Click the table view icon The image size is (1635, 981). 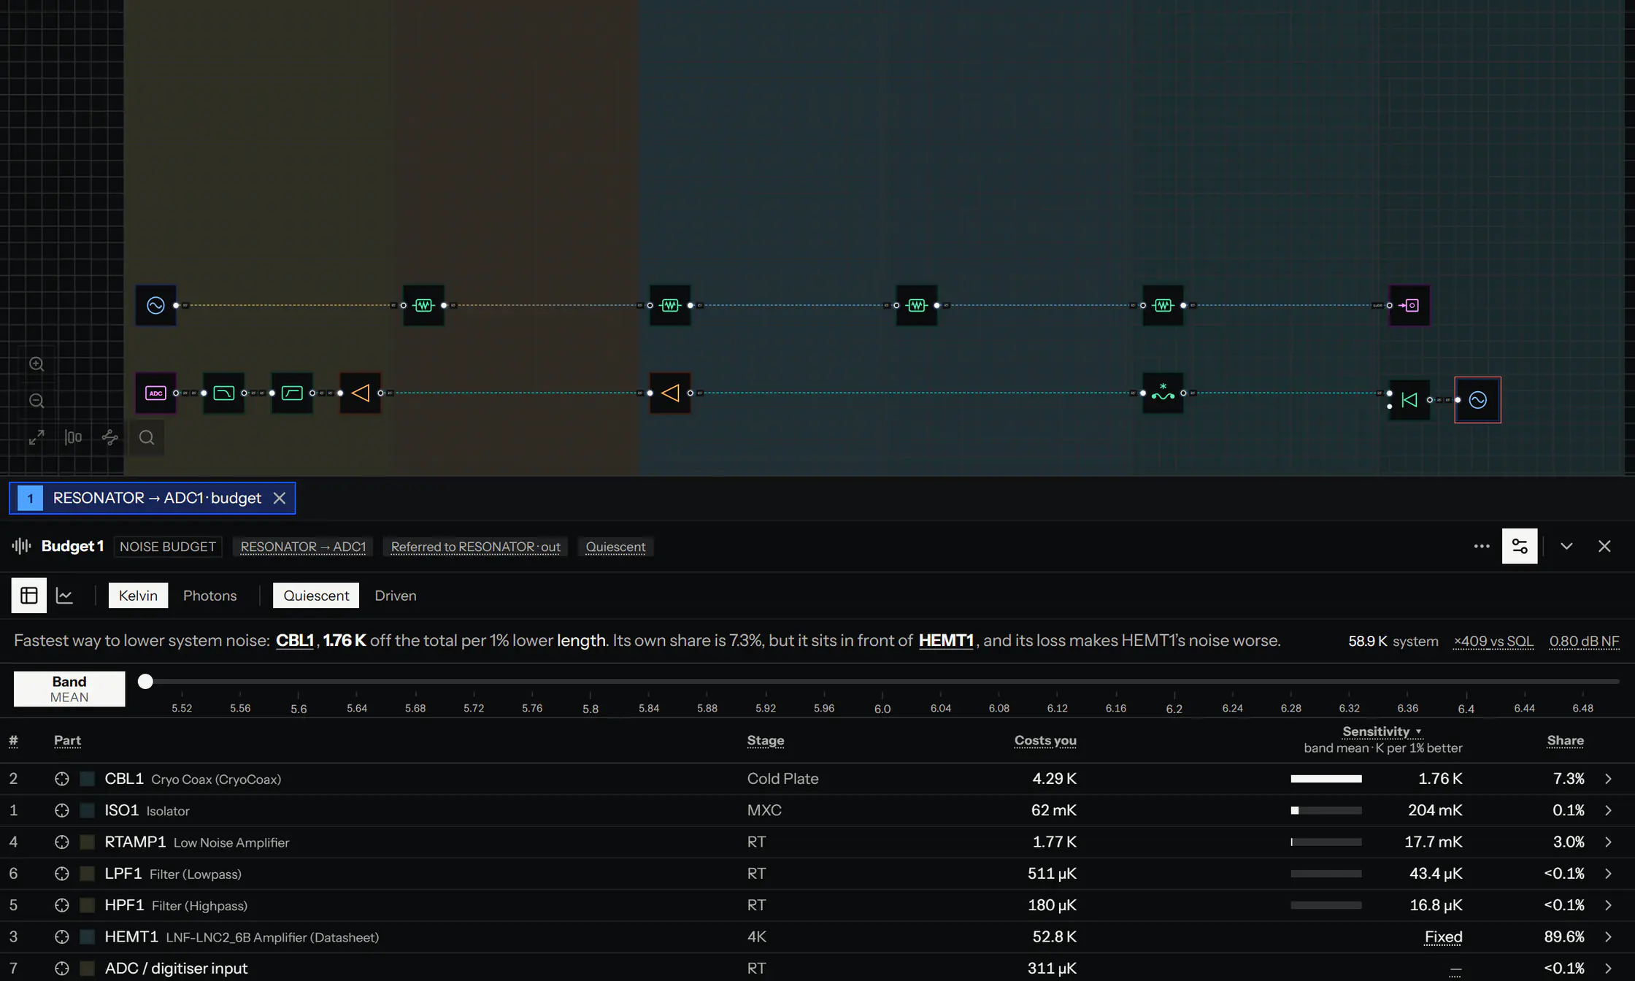[x=29, y=596]
